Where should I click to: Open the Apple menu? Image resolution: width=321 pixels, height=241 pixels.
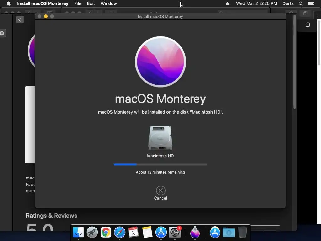pos(8,3)
